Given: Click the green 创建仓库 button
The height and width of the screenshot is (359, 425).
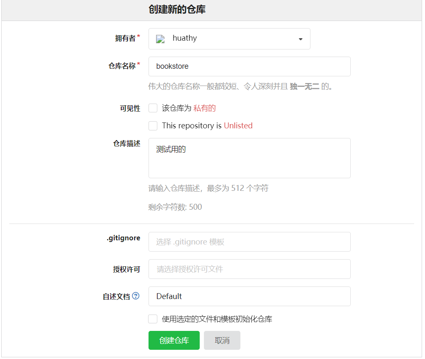Looking at the screenshot, I should 174,340.
